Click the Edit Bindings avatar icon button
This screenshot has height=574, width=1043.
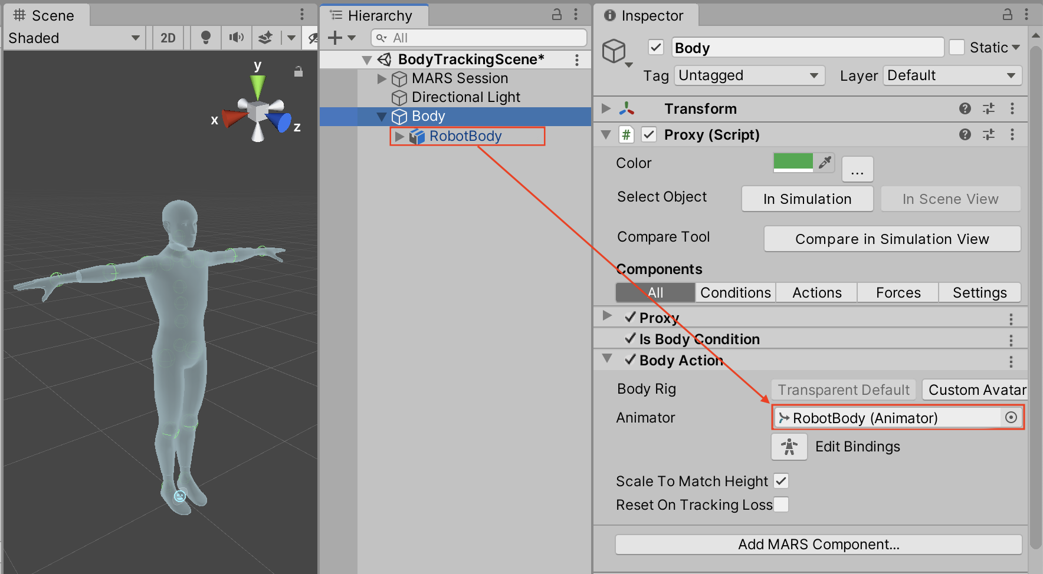pos(789,447)
